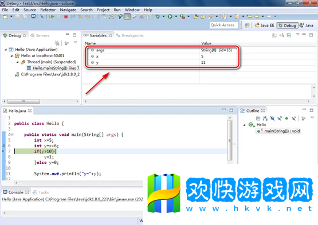Open the Refactor menu
Image resolution: width=318 pixels, height=225 pixels.
click(x=48, y=10)
